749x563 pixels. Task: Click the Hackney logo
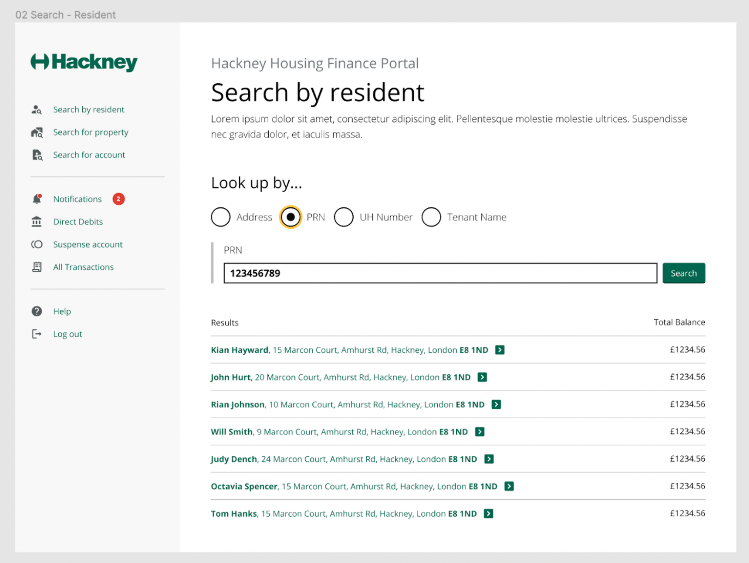click(84, 62)
